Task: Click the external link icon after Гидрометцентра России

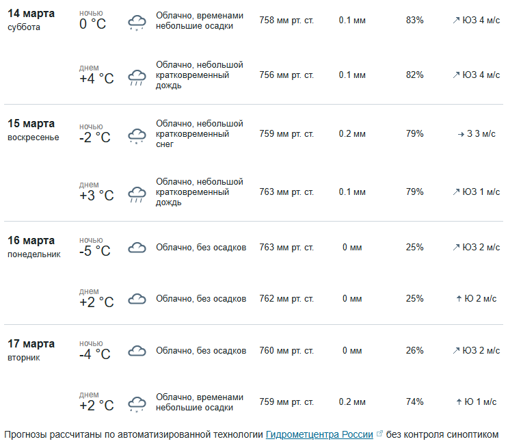Action: pos(379,434)
